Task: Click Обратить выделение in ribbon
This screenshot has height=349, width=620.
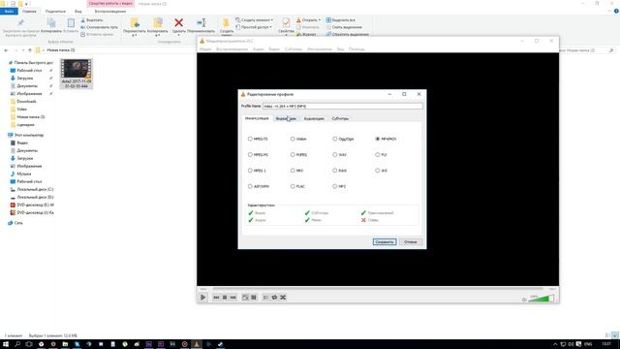Action: point(347,34)
